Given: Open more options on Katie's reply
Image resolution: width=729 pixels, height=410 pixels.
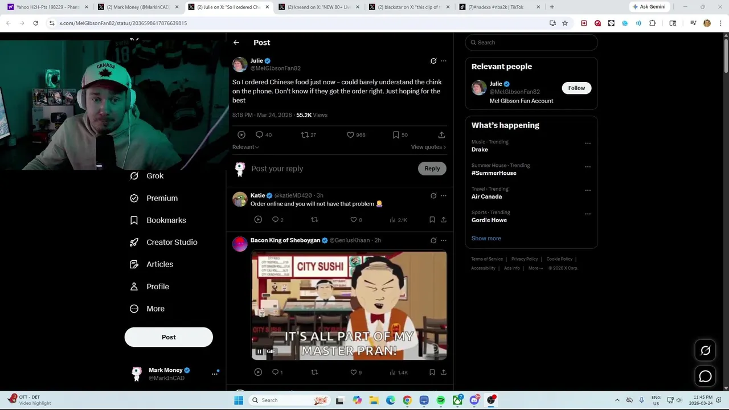Looking at the screenshot, I should (x=444, y=196).
